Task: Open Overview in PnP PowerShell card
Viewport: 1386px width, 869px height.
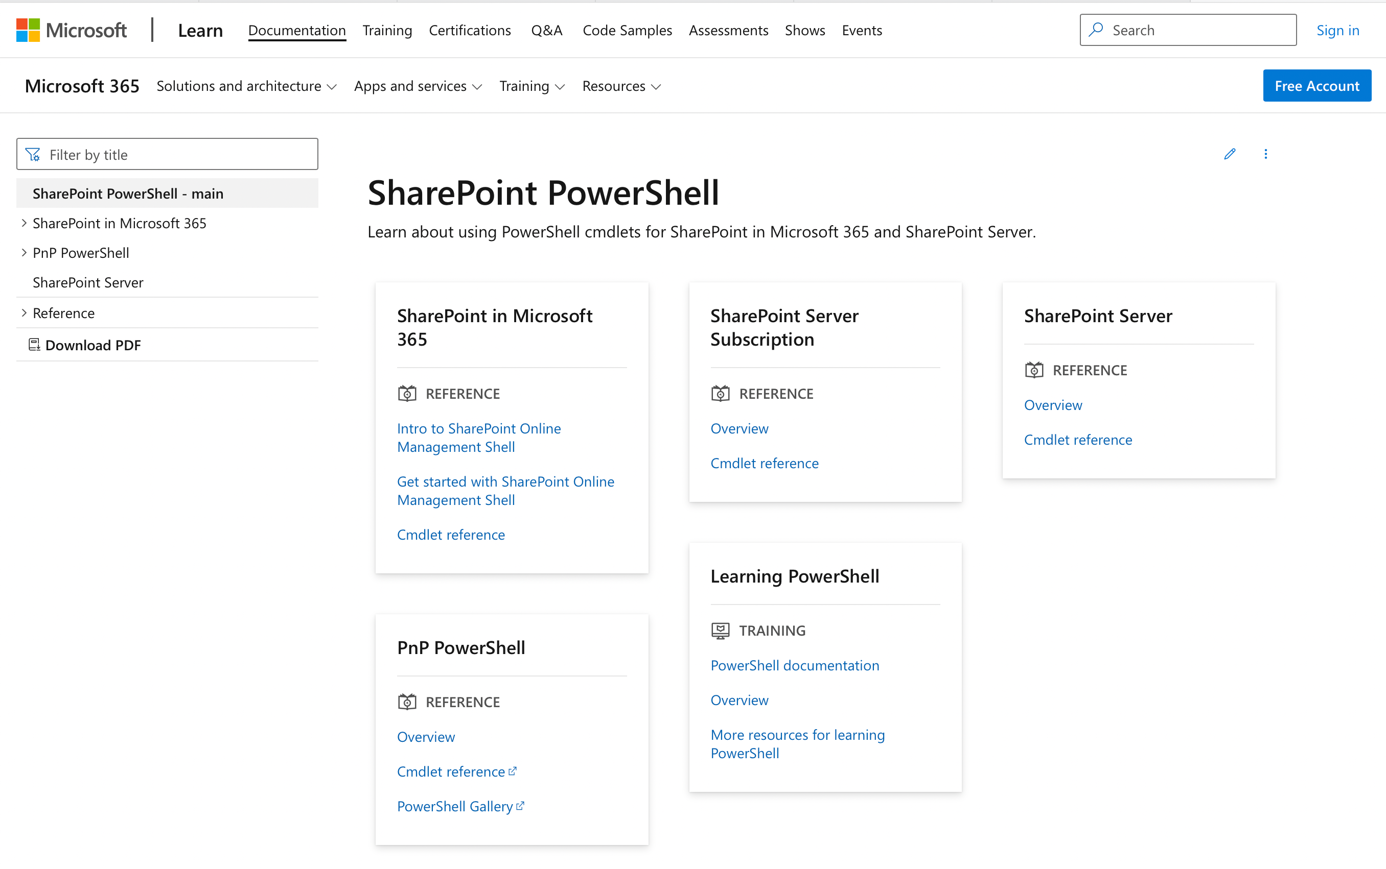Action: point(426,736)
